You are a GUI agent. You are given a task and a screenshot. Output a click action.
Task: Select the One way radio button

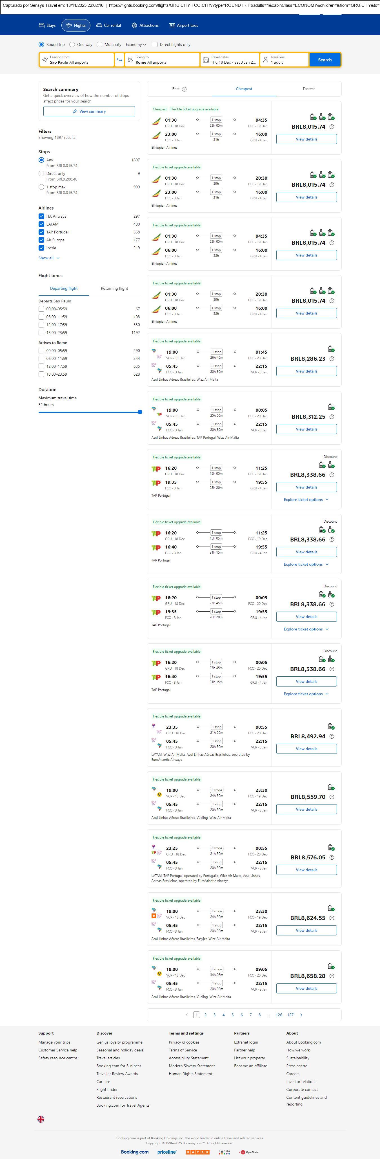click(72, 44)
